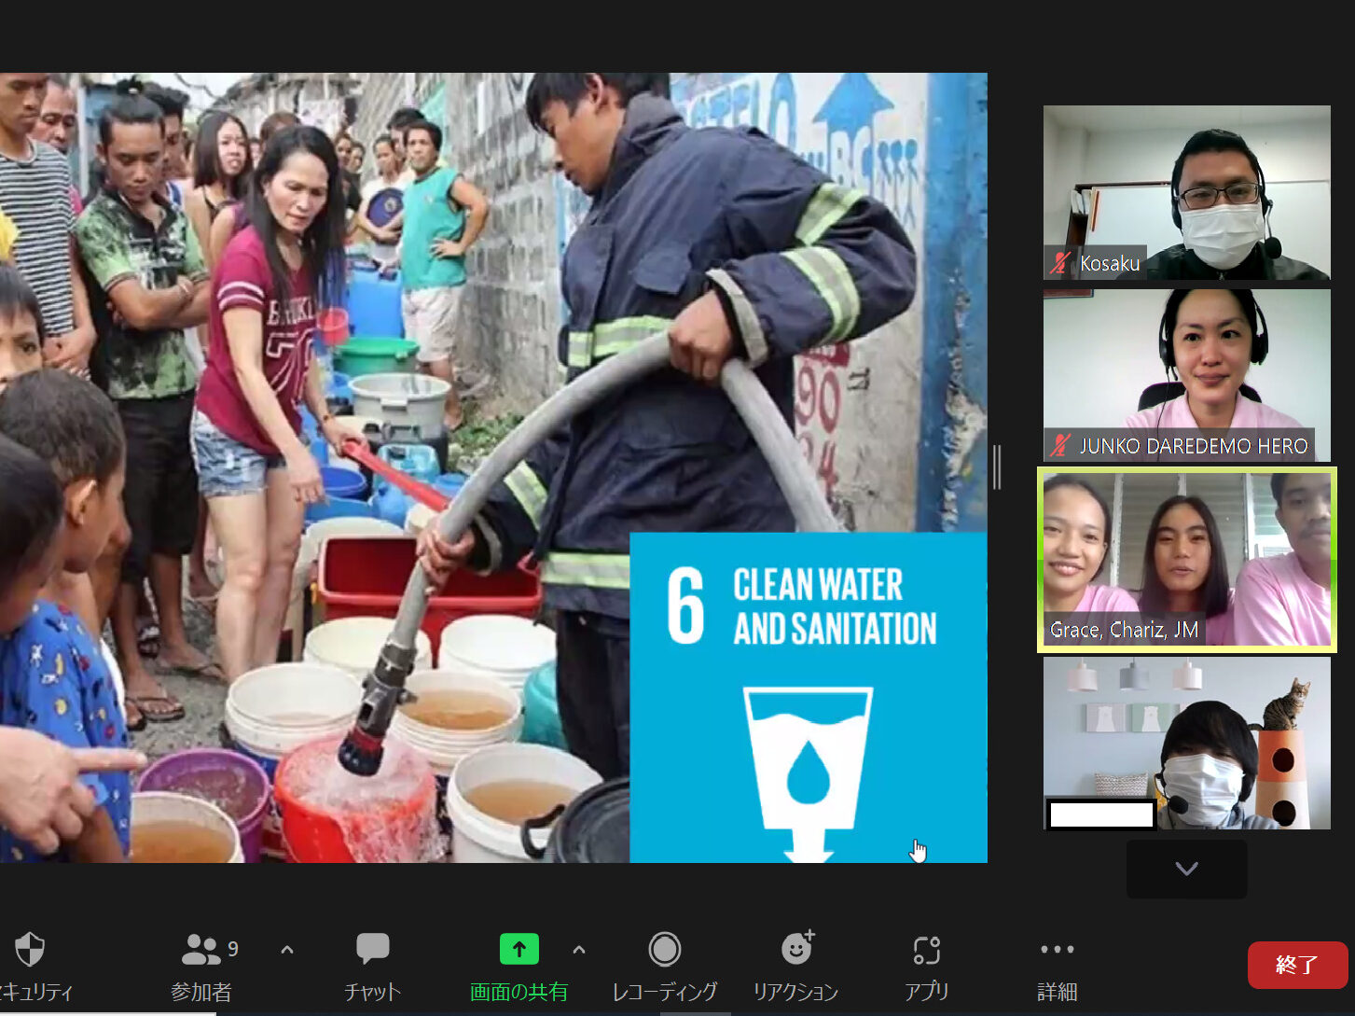Open the Reactions smiley icon
Image resolution: width=1355 pixels, height=1016 pixels.
pos(797,948)
